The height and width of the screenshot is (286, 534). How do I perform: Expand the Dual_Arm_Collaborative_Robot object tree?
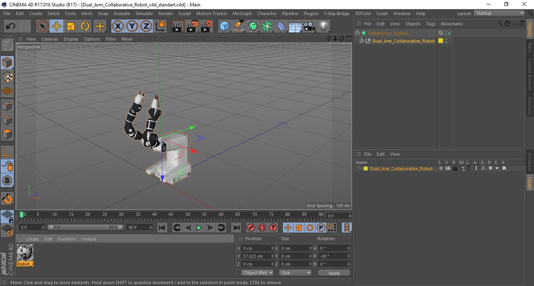tap(362, 41)
